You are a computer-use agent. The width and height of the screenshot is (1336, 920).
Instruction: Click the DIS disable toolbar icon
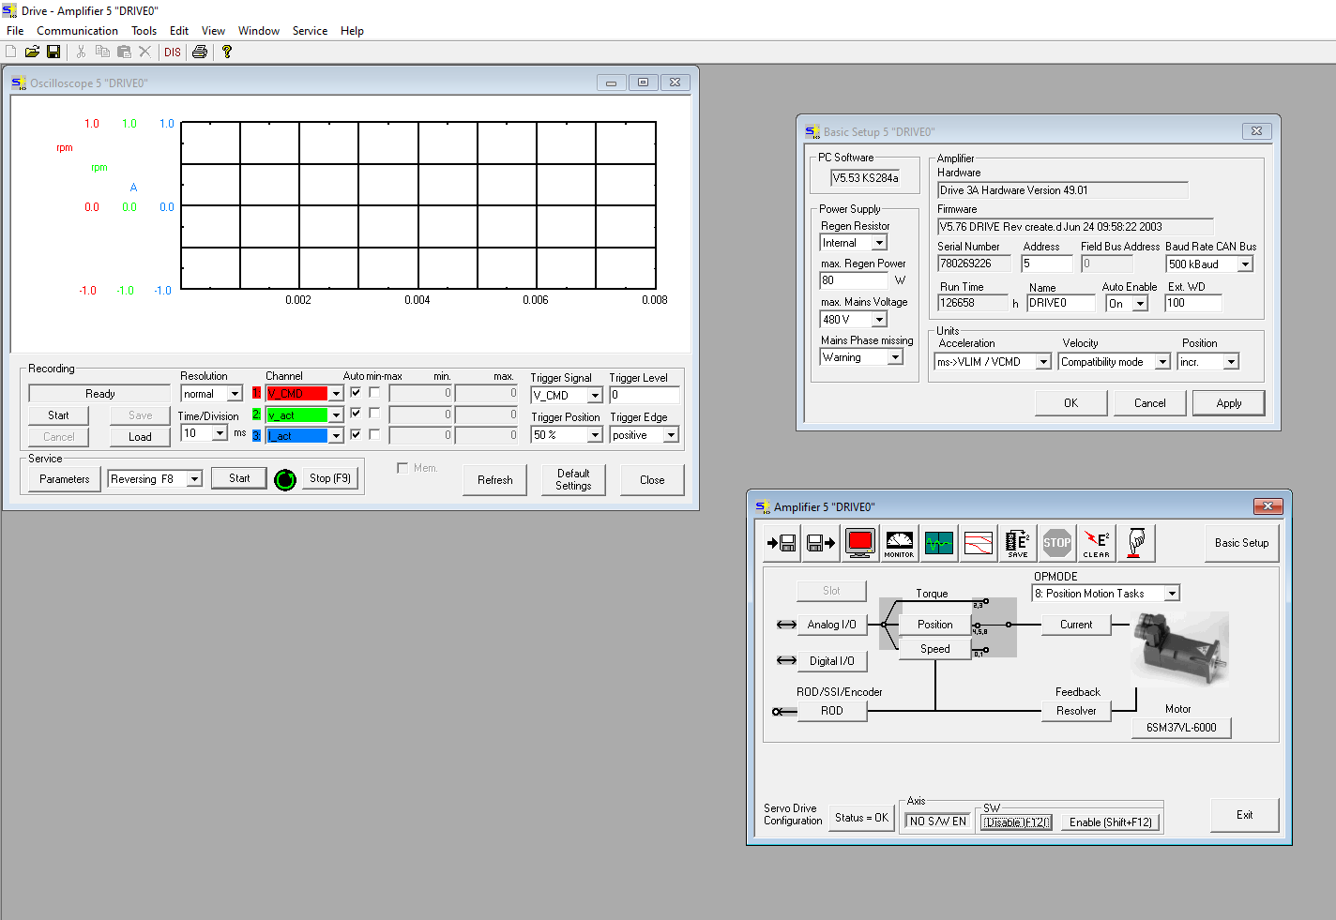pos(173,53)
